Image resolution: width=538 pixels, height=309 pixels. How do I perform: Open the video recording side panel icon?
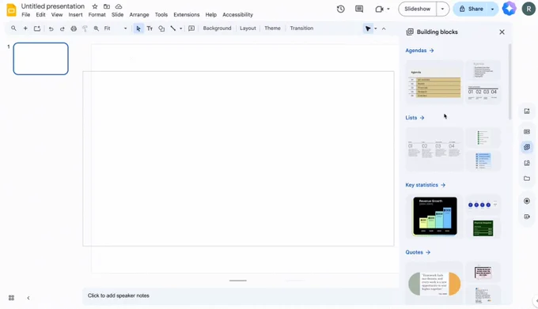(527, 217)
